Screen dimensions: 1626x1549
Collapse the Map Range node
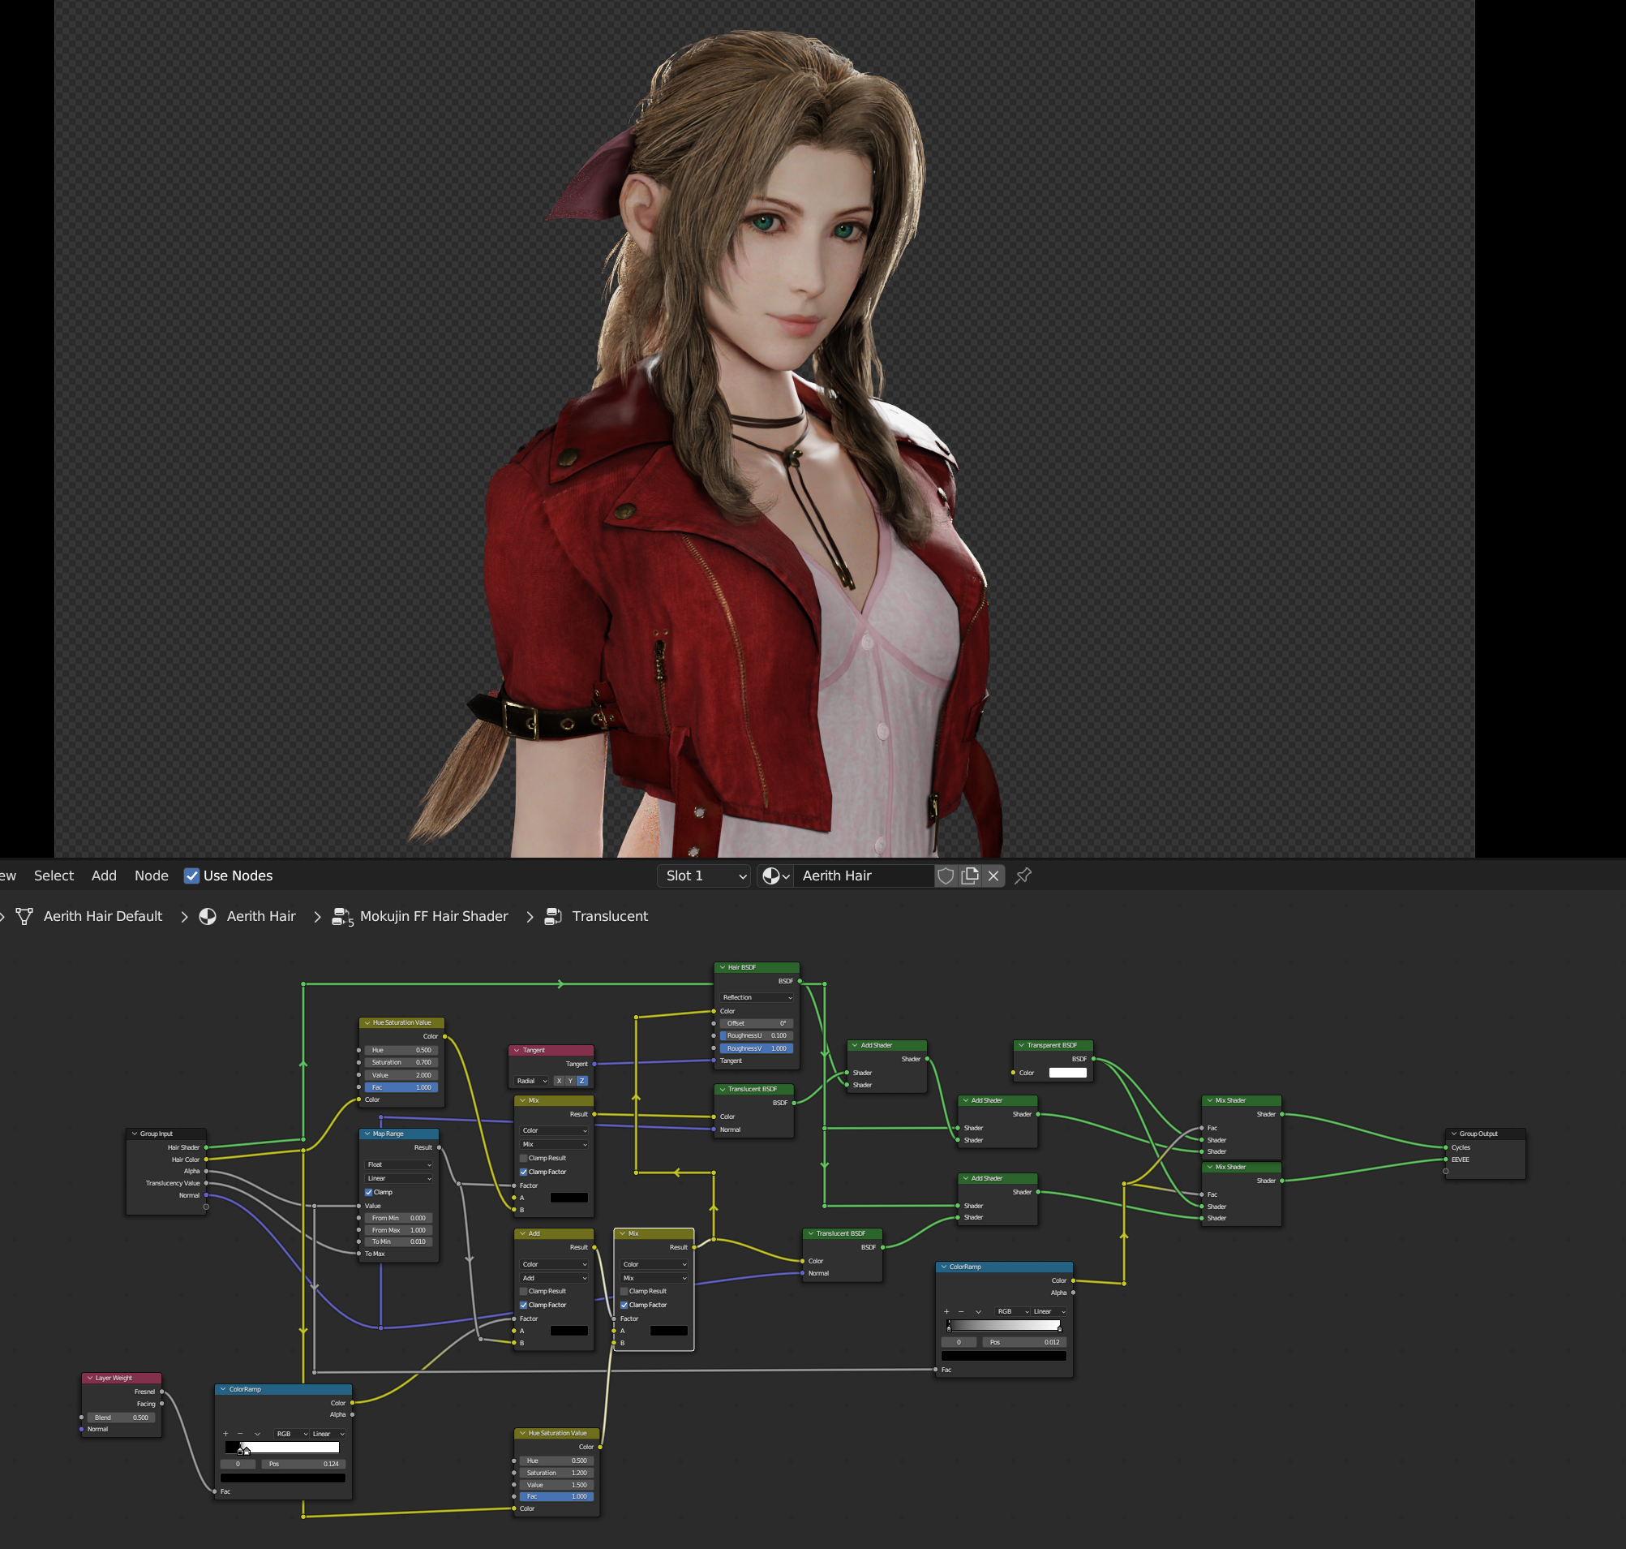coord(367,1134)
